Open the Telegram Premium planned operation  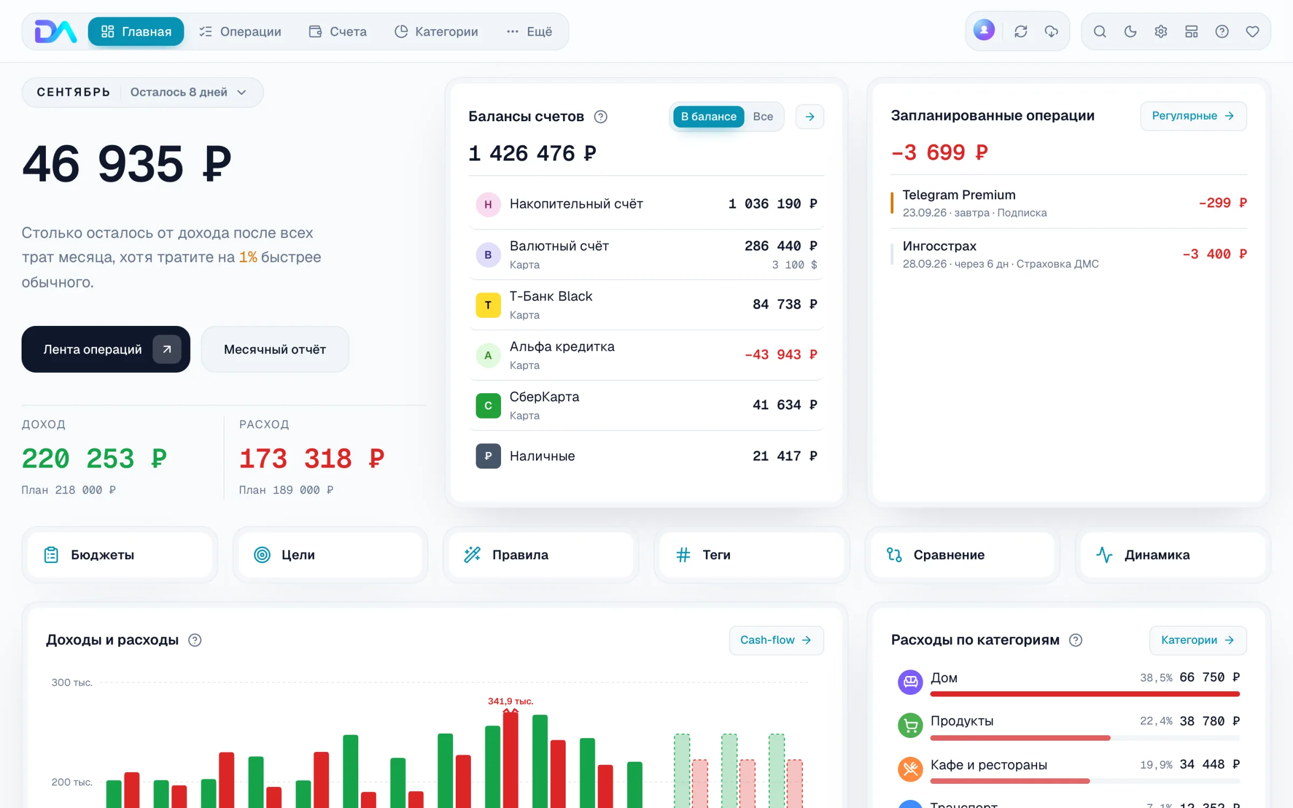tap(1068, 203)
